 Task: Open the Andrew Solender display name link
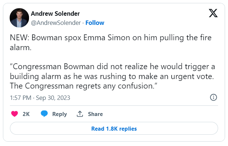55,14
